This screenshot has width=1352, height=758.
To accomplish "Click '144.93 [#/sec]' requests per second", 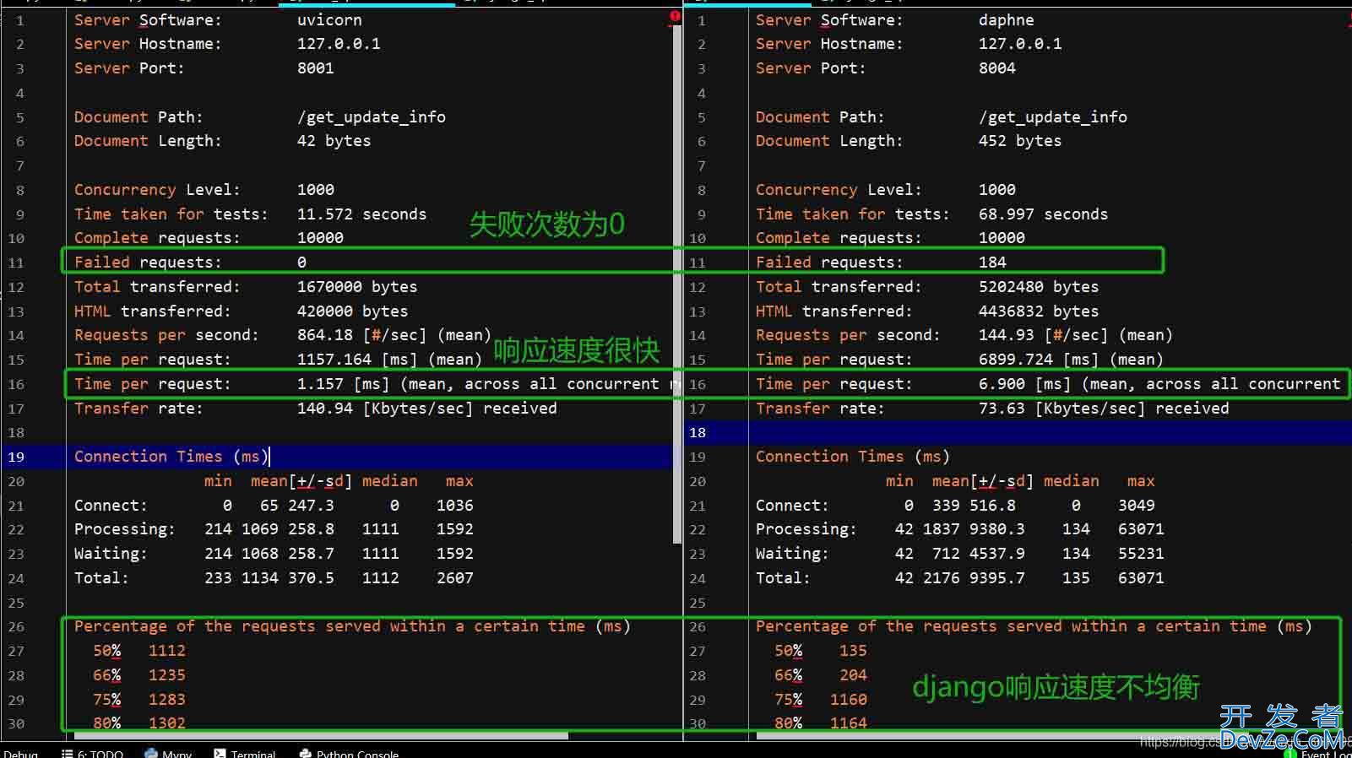I will tap(1043, 335).
